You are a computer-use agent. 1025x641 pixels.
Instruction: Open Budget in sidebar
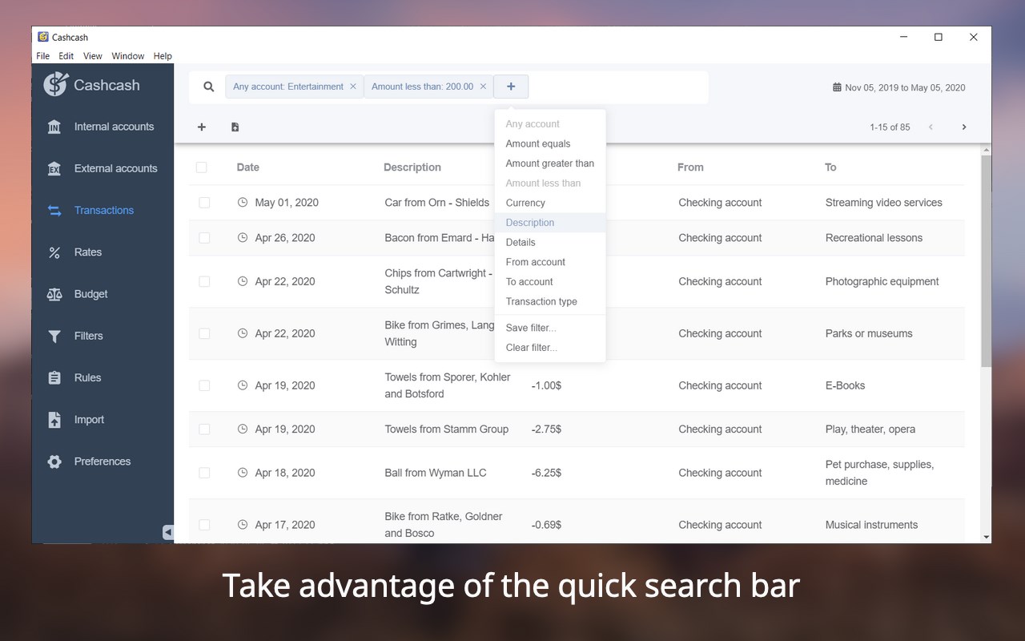102,294
